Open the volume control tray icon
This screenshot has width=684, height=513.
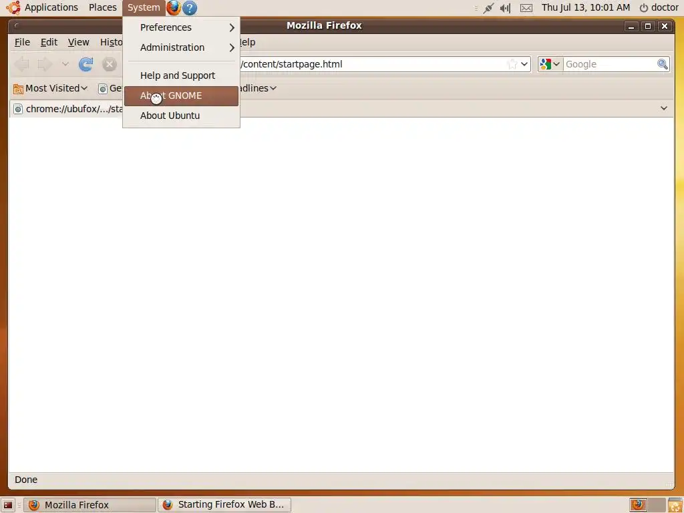(x=505, y=8)
